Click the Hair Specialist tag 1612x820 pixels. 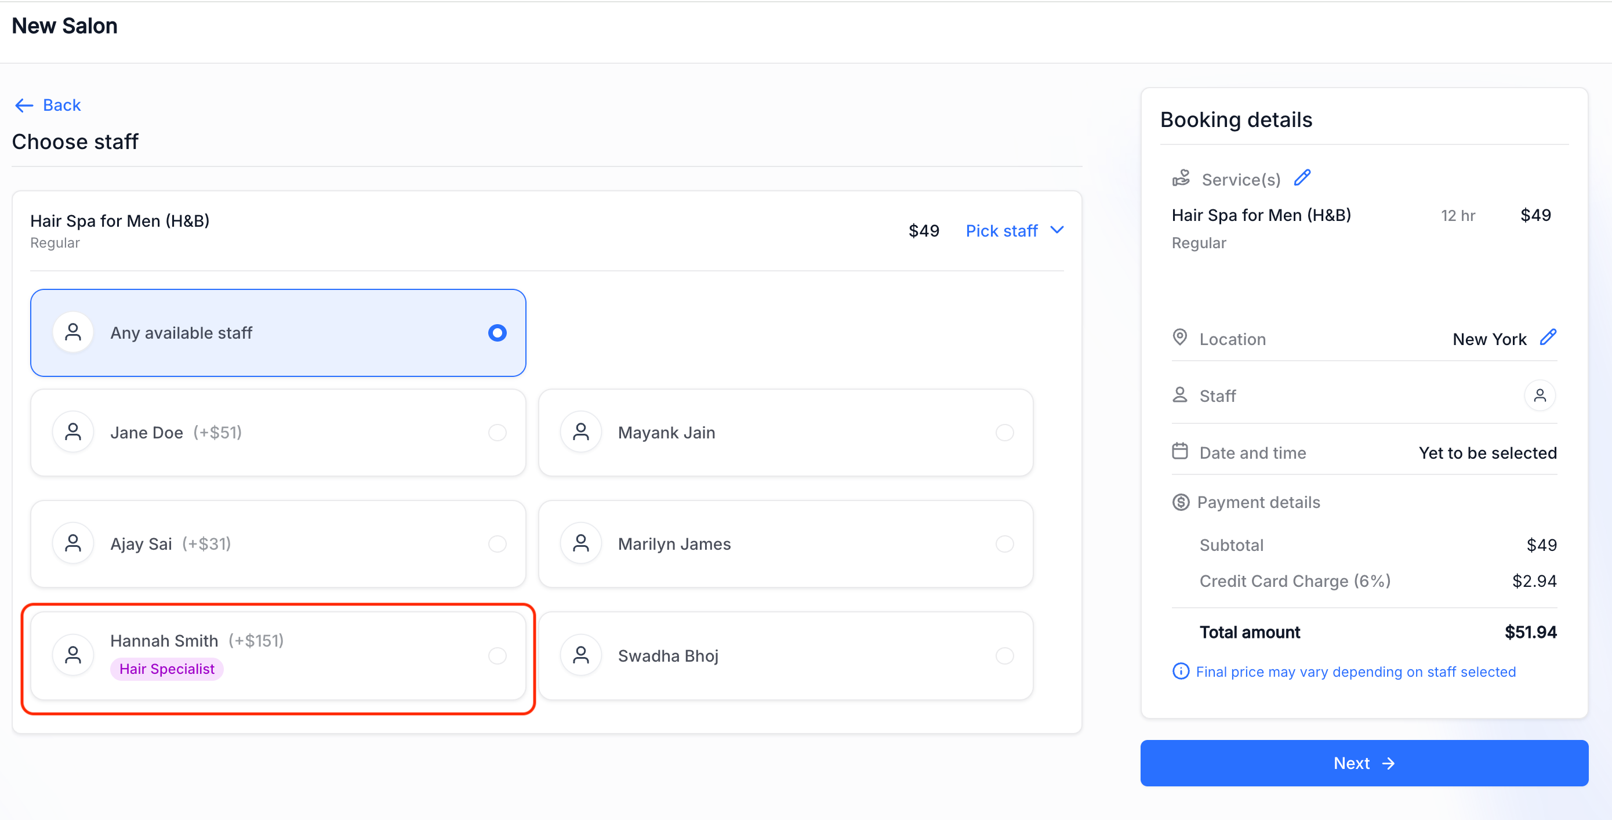(166, 669)
